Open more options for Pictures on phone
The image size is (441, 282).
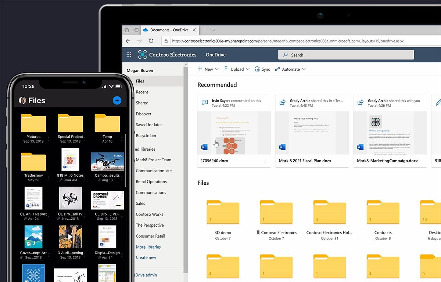tap(48, 139)
